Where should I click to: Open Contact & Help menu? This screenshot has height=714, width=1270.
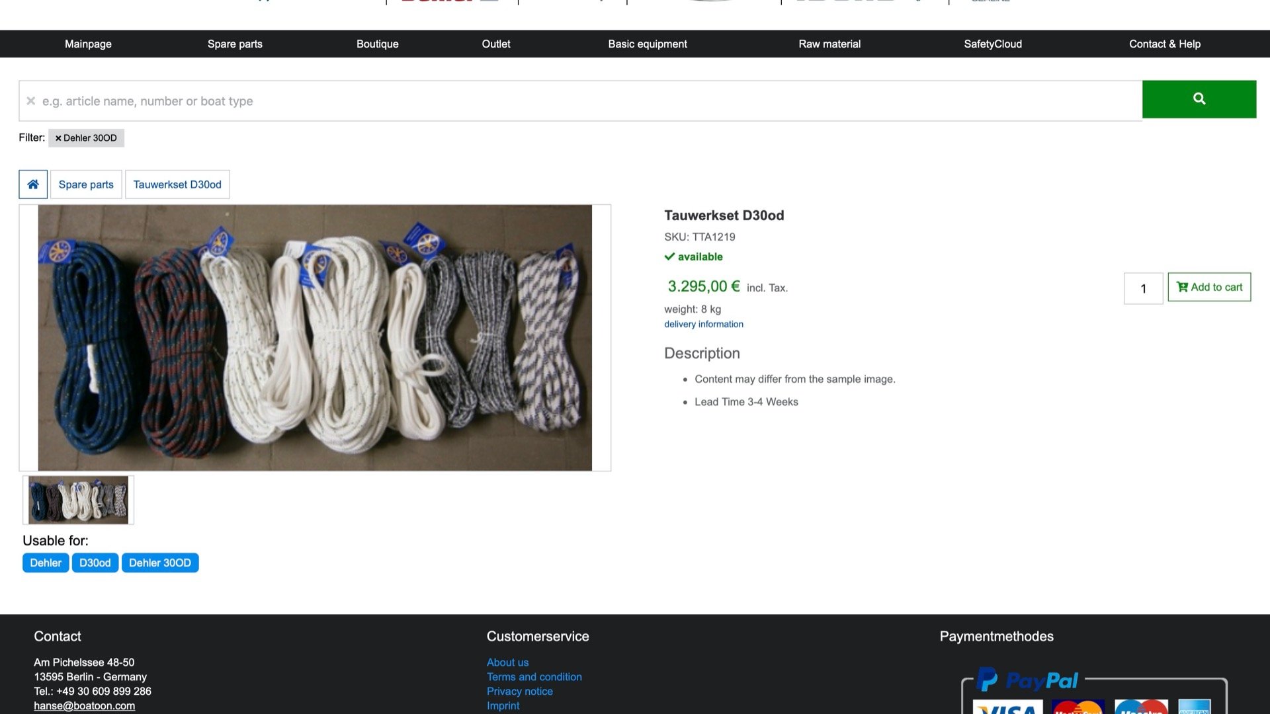(x=1164, y=44)
